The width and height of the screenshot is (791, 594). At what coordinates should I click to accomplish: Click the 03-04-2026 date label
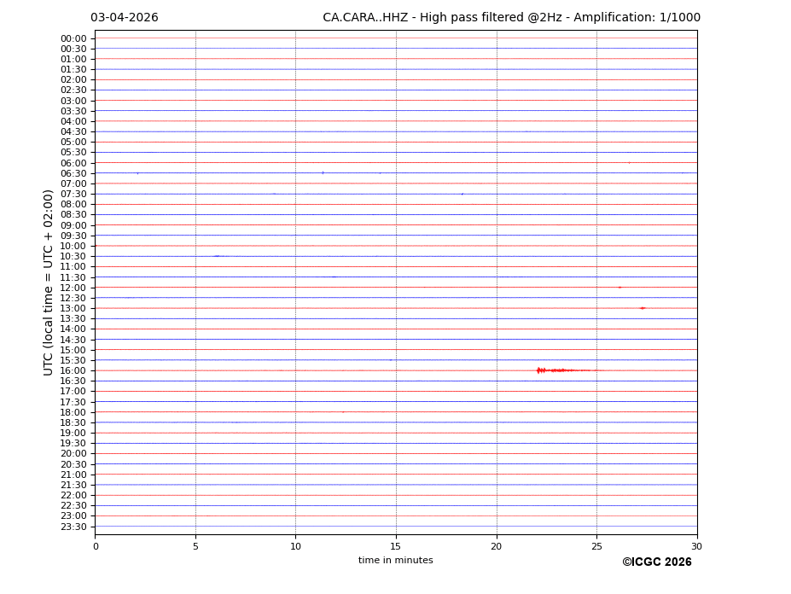coord(125,18)
